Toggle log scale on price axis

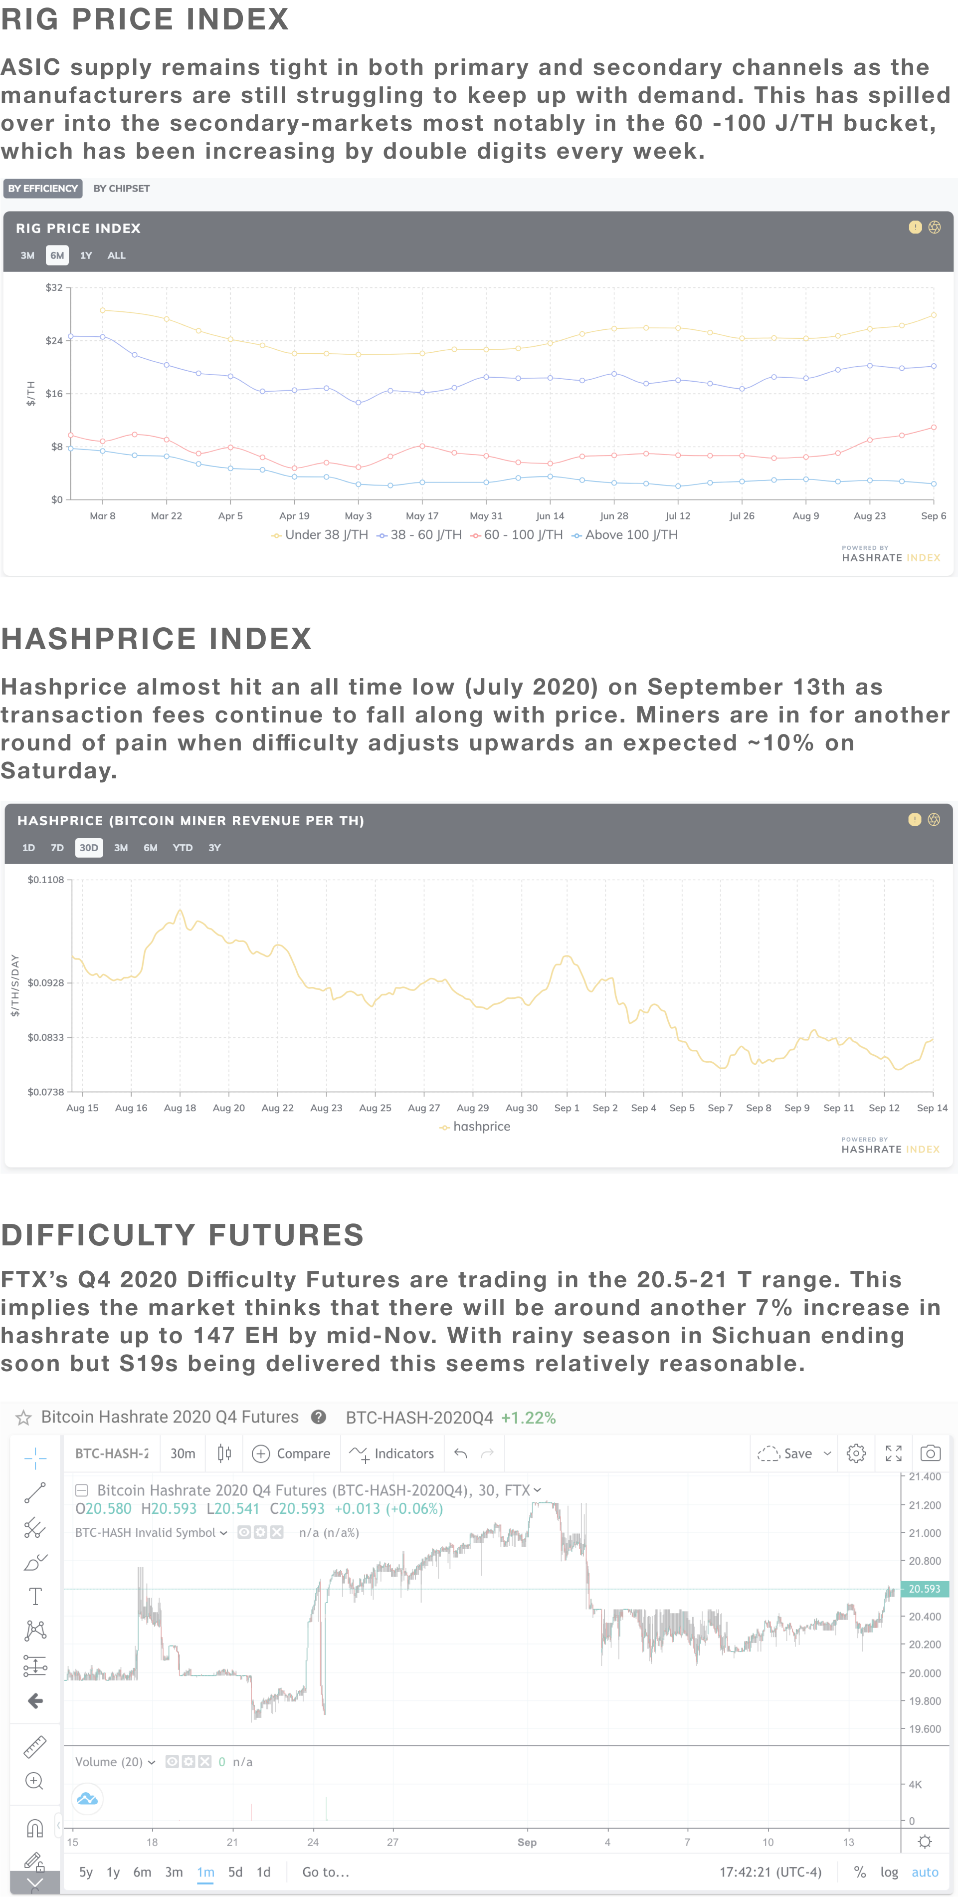pyautogui.click(x=889, y=1872)
